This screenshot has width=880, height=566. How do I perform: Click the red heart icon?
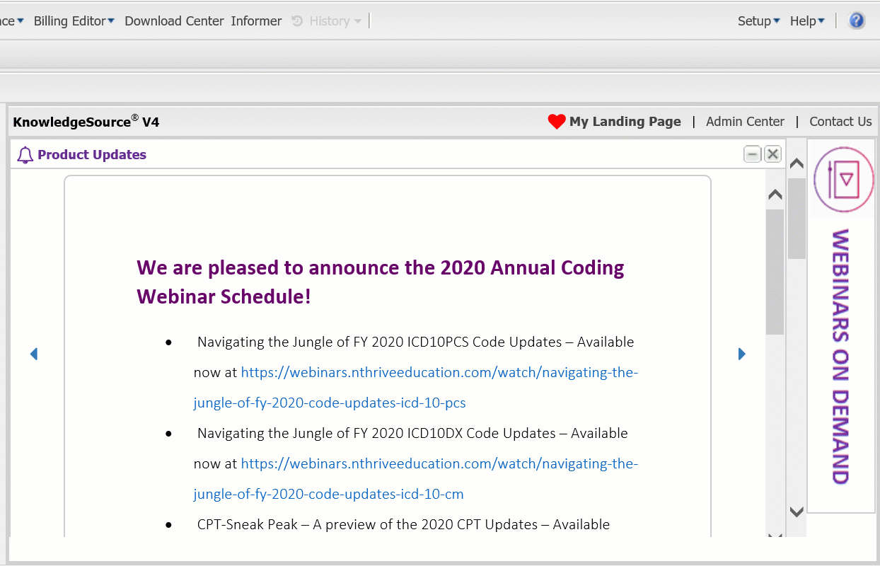pos(557,122)
